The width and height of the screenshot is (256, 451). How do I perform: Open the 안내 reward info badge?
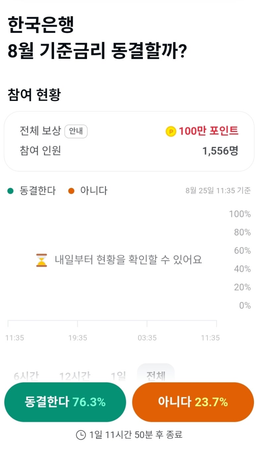(76, 131)
